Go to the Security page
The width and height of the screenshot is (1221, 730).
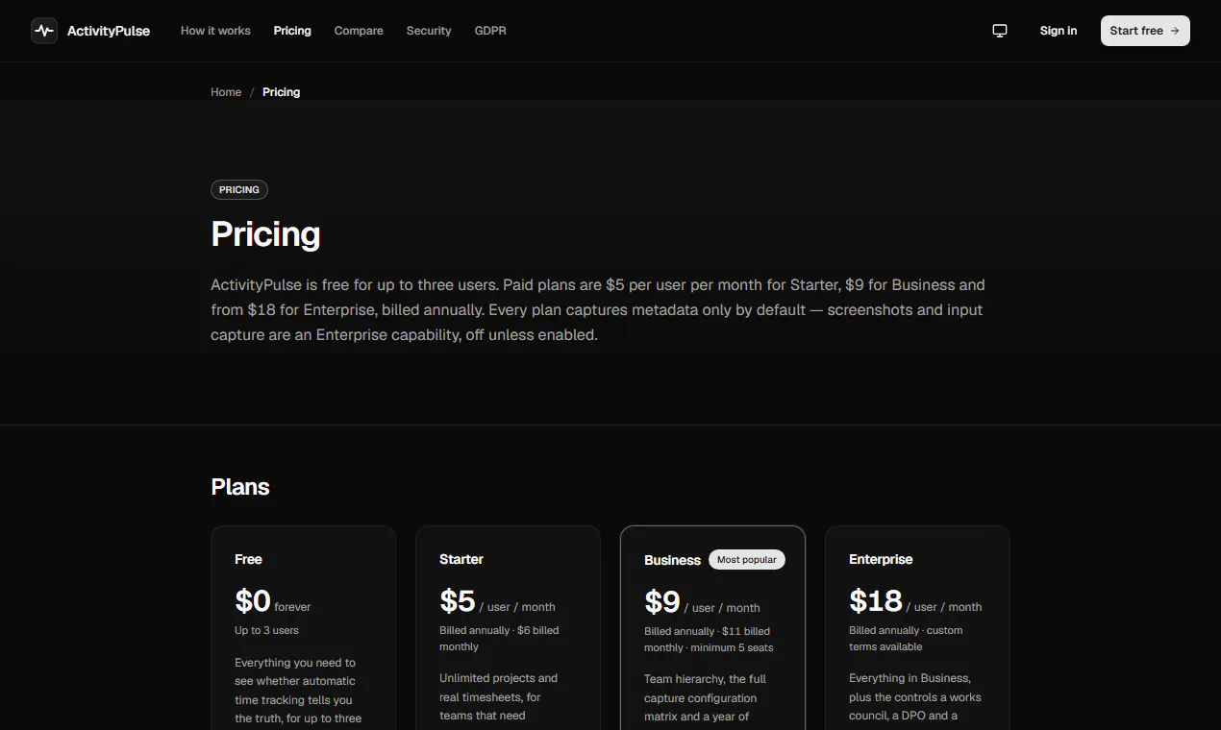pos(429,31)
